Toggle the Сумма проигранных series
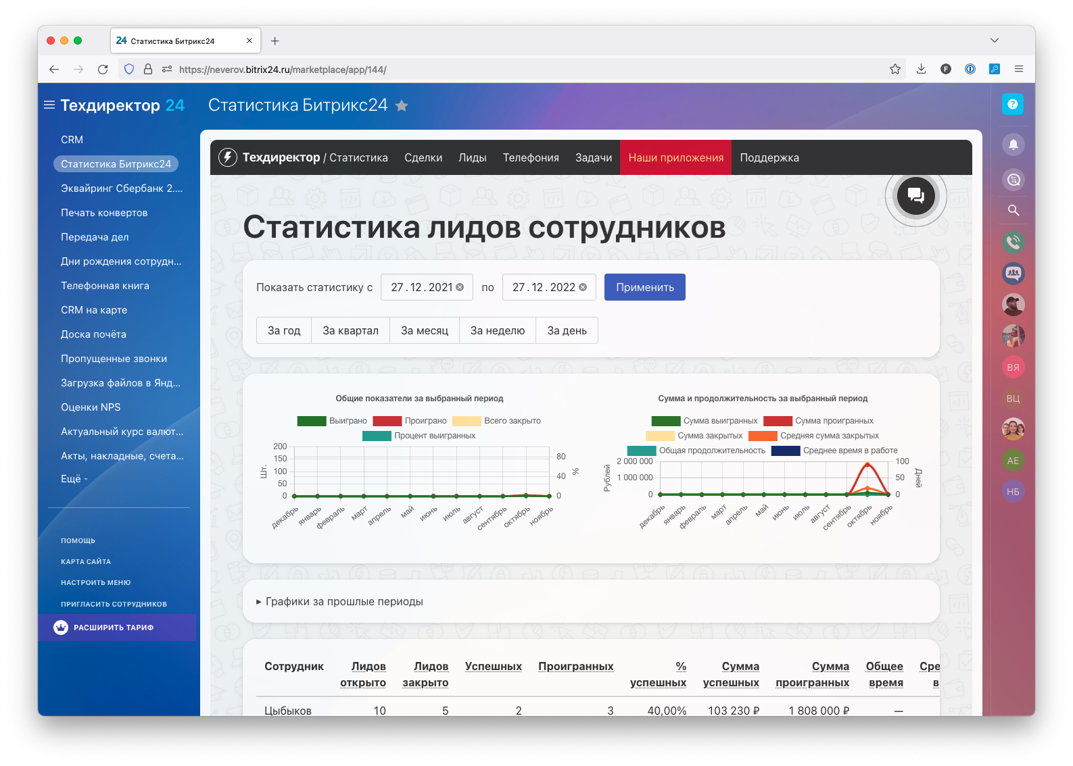Viewport: 1073px width, 766px height. (818, 421)
